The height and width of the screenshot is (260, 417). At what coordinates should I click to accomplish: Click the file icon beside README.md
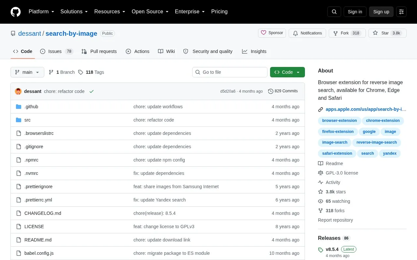click(x=19, y=240)
